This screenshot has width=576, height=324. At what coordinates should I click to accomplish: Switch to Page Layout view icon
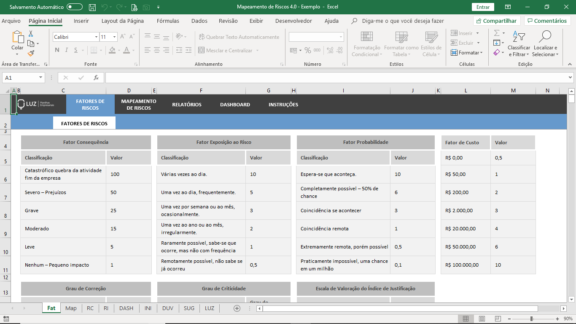482,319
